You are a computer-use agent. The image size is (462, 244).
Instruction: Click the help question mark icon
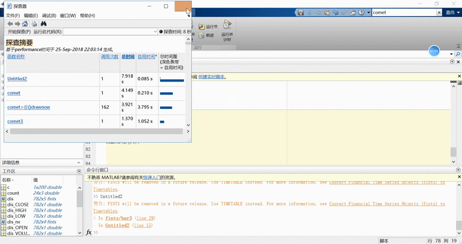tap(361, 12)
